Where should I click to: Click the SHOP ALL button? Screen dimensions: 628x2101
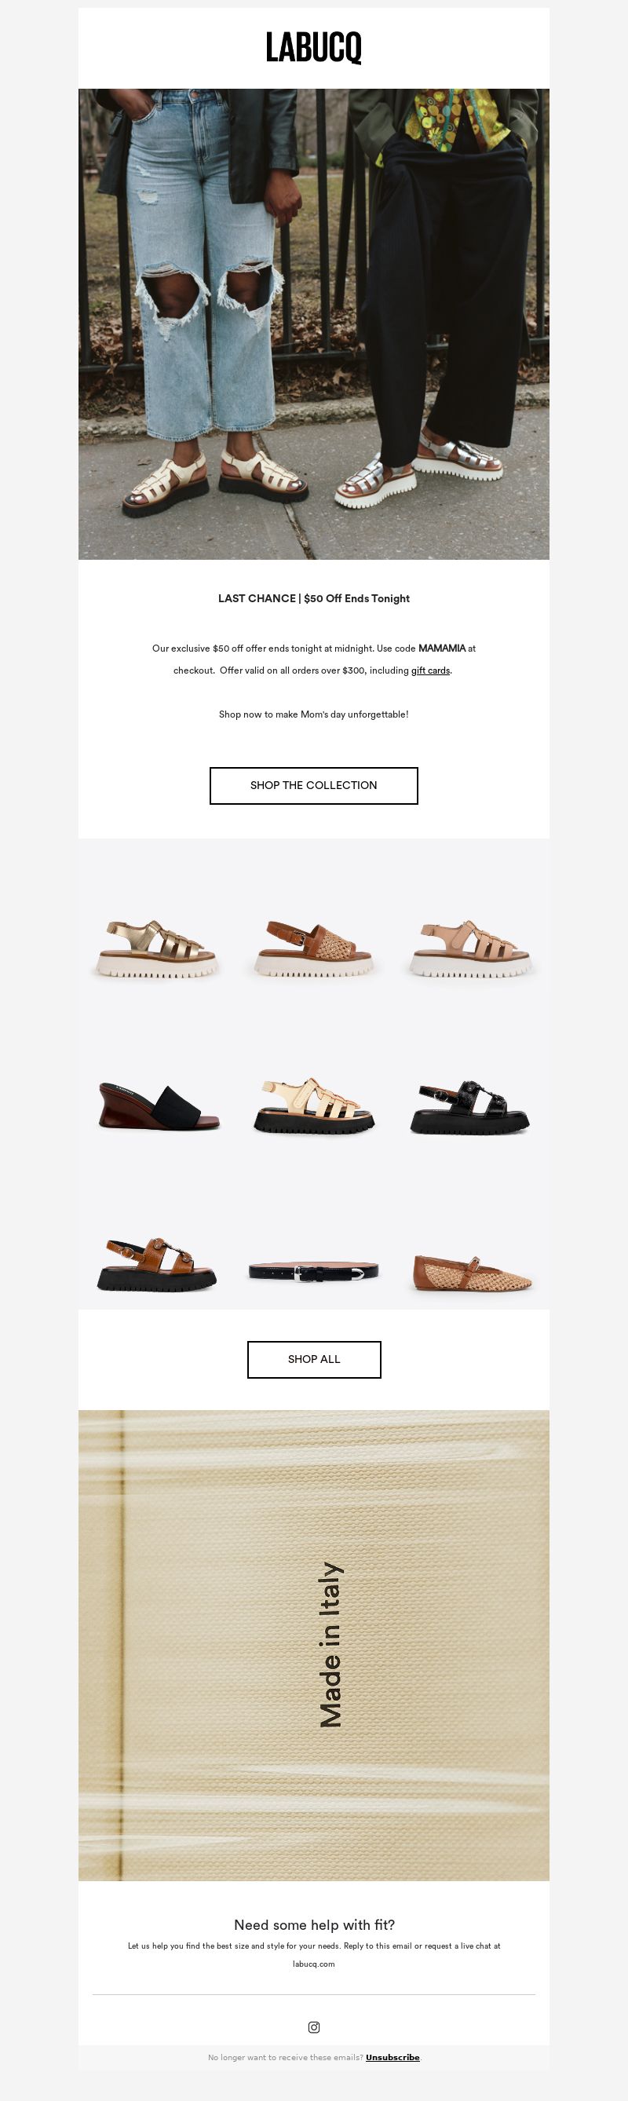(314, 1359)
